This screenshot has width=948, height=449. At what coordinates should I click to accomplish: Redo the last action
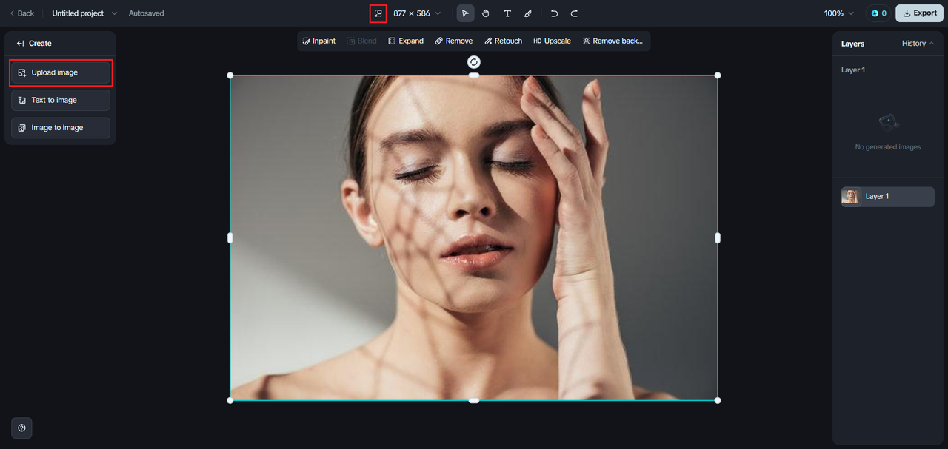[x=574, y=13]
